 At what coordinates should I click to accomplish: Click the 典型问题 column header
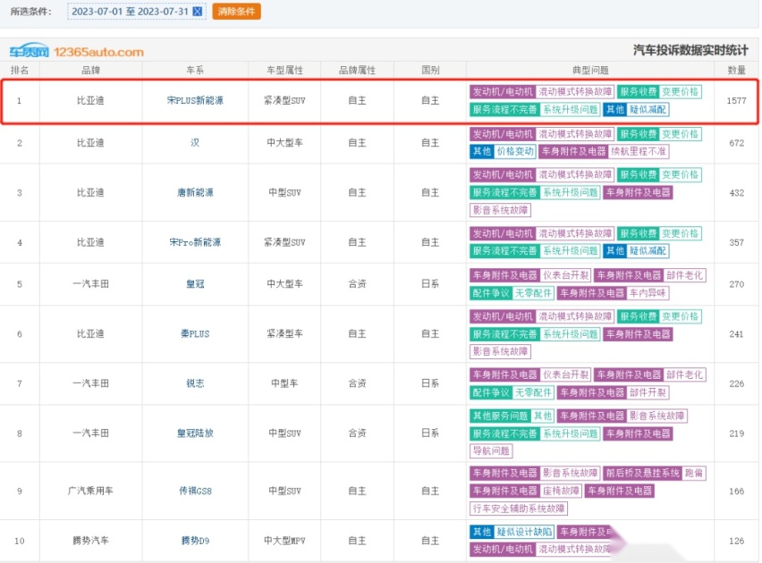590,70
